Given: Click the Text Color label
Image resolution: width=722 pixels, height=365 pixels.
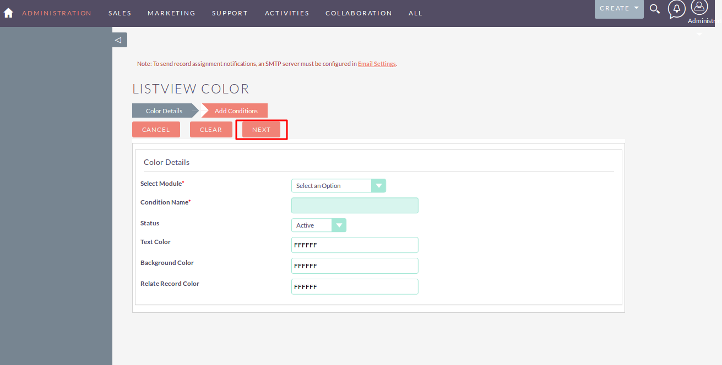Looking at the screenshot, I should pyautogui.click(x=155, y=242).
